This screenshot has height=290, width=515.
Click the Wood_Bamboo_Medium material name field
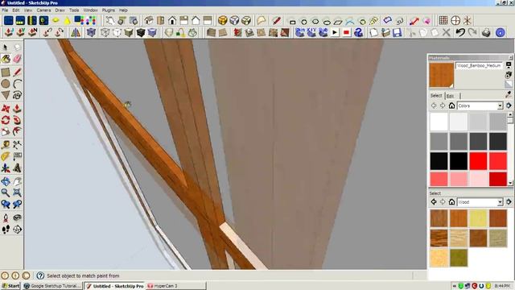(x=480, y=66)
